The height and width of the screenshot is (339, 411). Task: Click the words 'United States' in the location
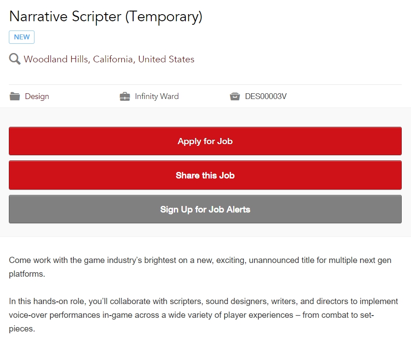(166, 59)
